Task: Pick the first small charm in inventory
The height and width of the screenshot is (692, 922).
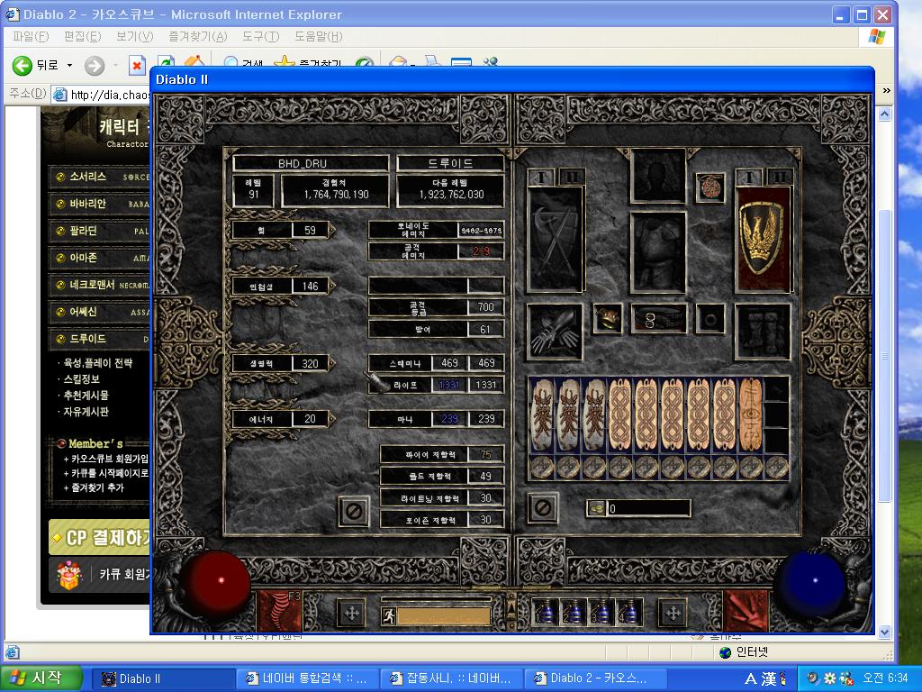Action: click(x=542, y=468)
